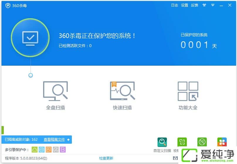Toggle the blue swirl engine icon
Viewport: 237px width, 164px height.
(x=42, y=150)
